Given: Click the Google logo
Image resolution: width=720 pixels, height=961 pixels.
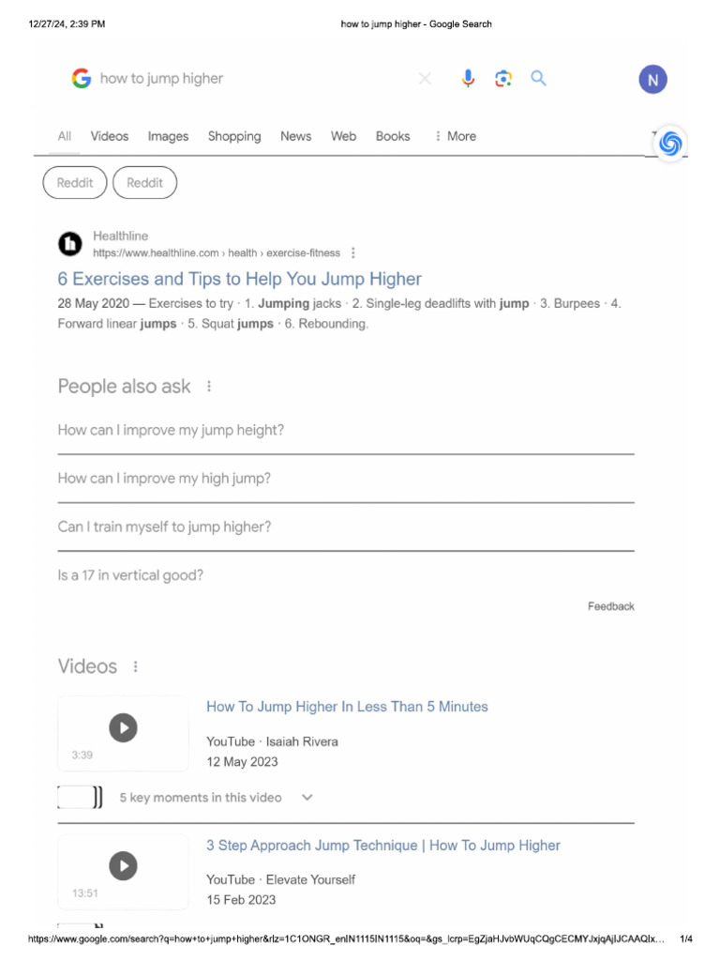Looking at the screenshot, I should tap(82, 79).
